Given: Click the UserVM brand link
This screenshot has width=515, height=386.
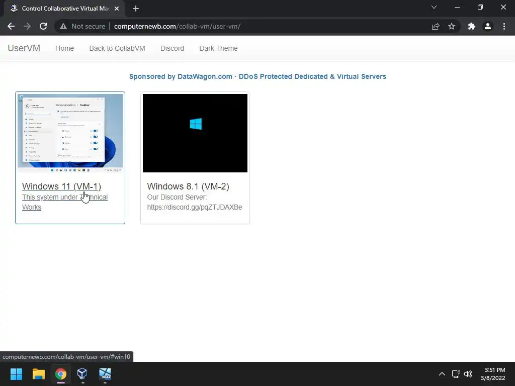Looking at the screenshot, I should click(24, 48).
